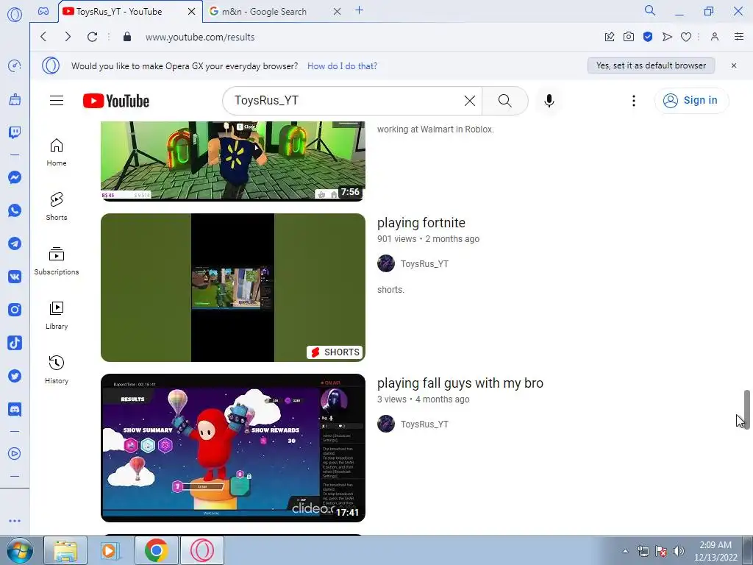The height and width of the screenshot is (565, 753).
Task: Open Subscriptions in the YouTube sidebar
Action: (57, 261)
